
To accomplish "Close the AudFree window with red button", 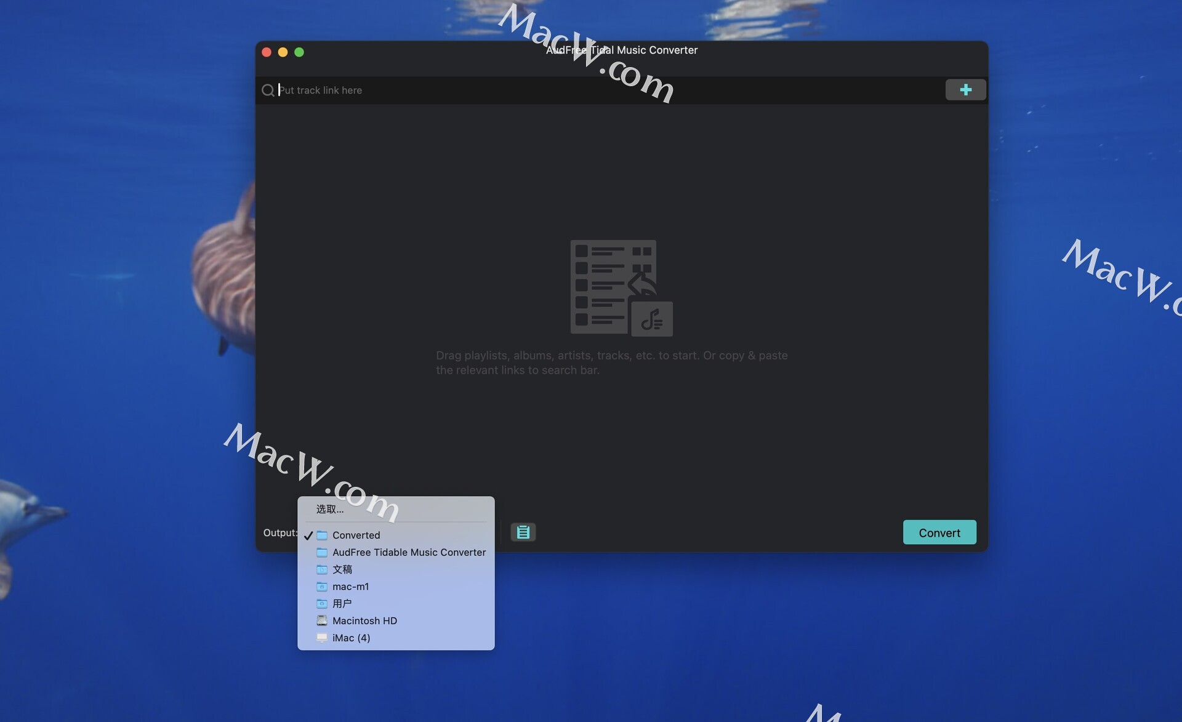I will pyautogui.click(x=267, y=52).
